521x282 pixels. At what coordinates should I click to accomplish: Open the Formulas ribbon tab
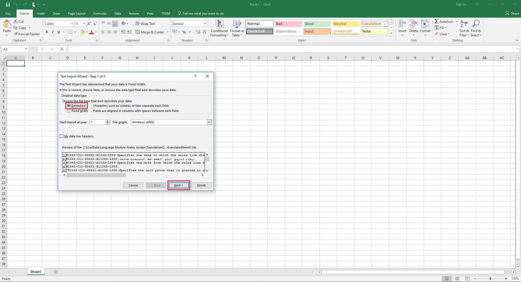[100, 14]
